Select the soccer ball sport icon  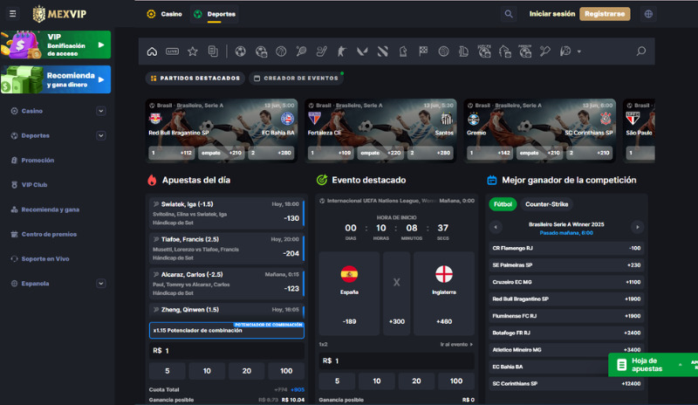click(x=240, y=51)
